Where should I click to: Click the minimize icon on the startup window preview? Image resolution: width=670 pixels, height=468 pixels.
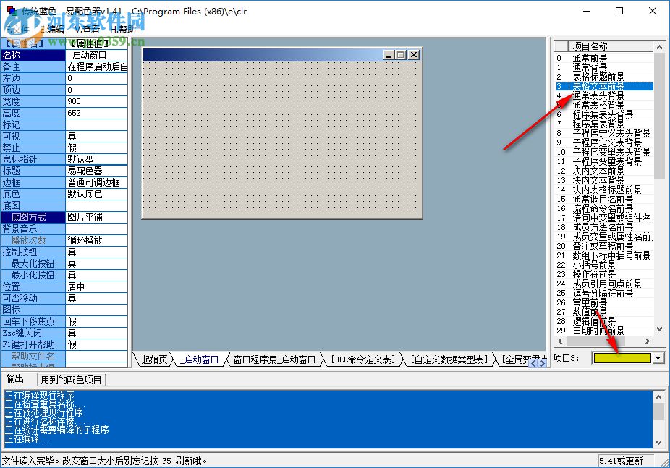click(388, 54)
